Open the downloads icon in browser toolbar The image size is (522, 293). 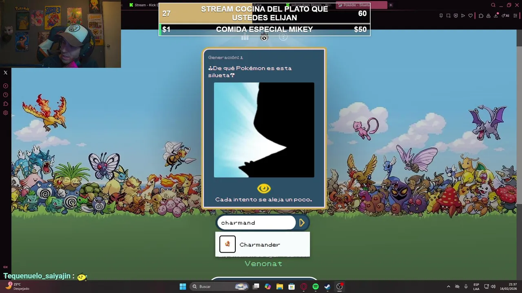tap(496, 16)
